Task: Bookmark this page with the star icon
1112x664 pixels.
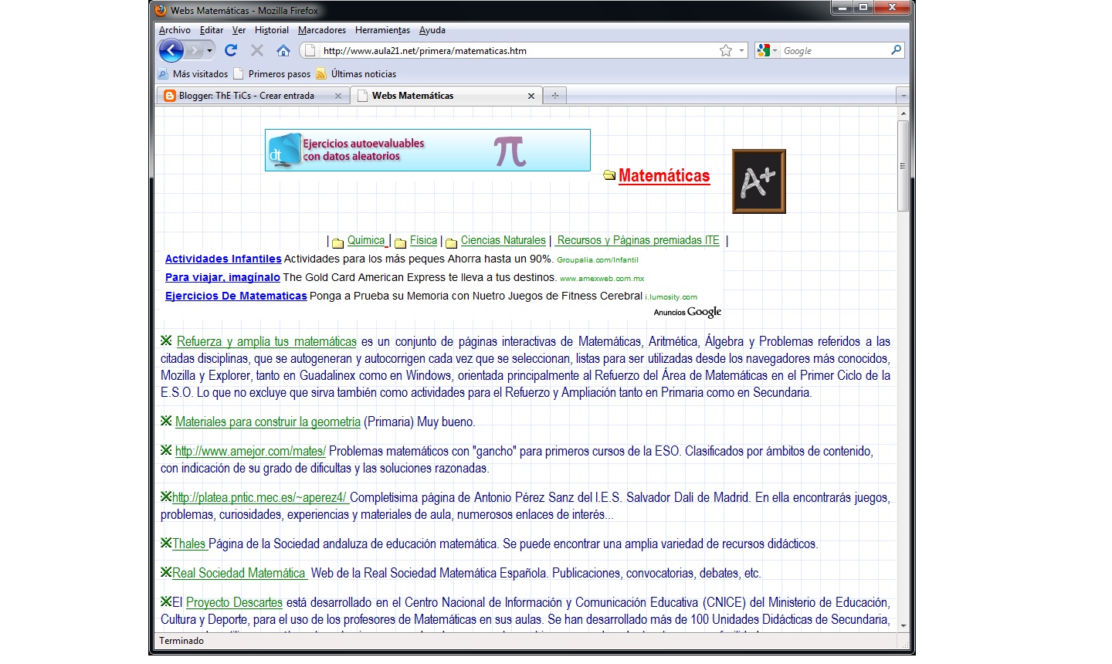Action: click(726, 51)
